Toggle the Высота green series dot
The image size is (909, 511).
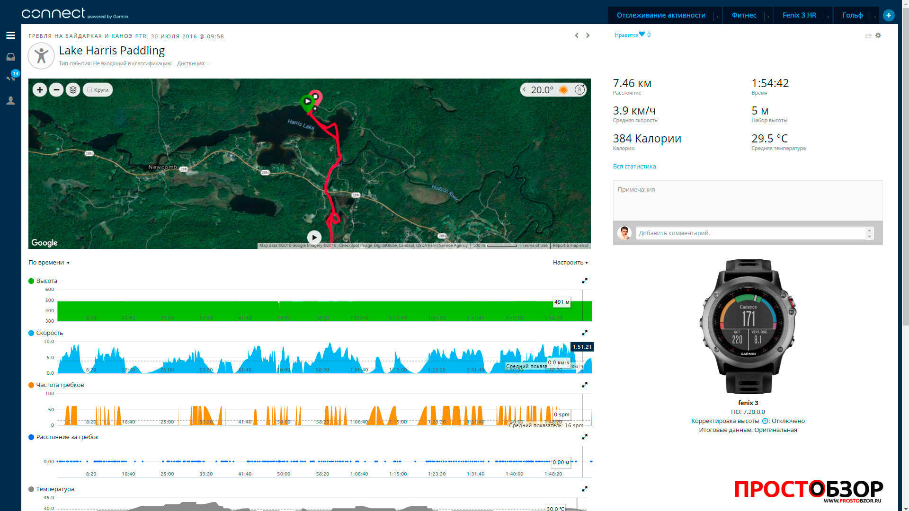pyautogui.click(x=31, y=281)
